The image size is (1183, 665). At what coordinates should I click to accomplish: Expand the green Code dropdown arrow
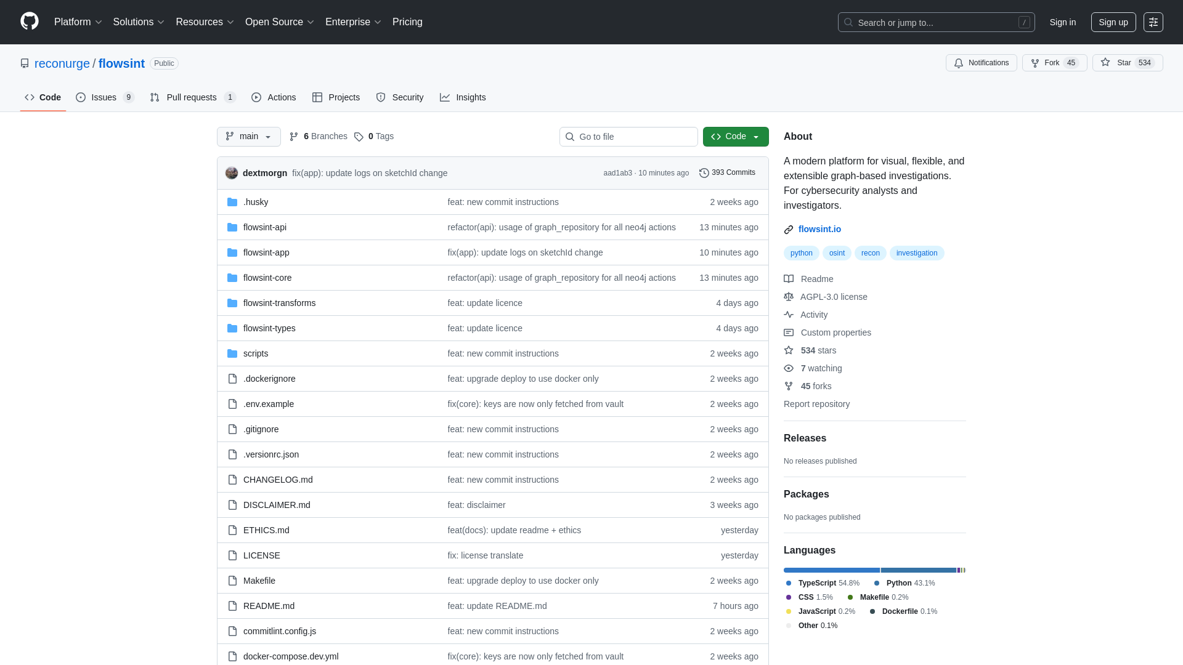coord(757,137)
